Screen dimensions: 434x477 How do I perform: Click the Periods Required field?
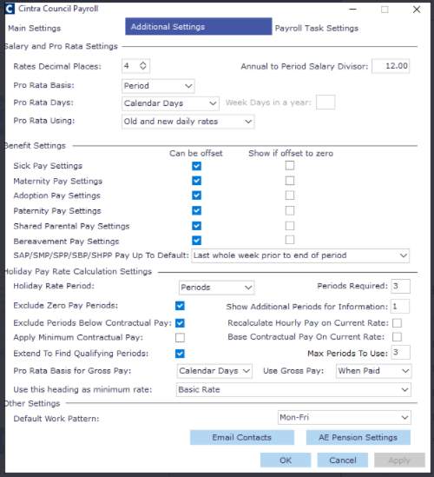click(400, 286)
